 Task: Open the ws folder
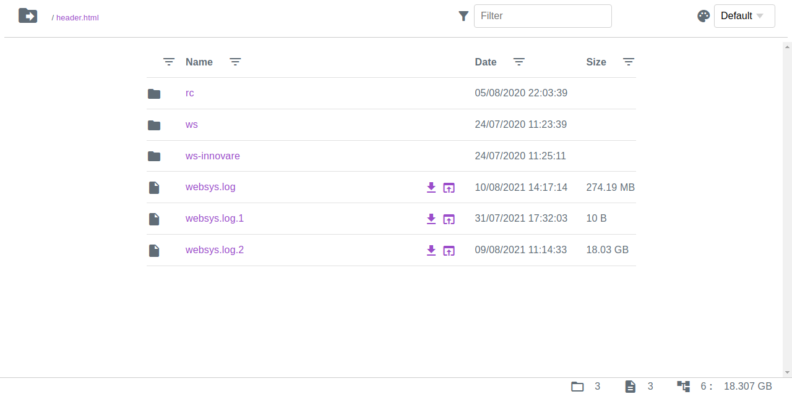coord(192,125)
